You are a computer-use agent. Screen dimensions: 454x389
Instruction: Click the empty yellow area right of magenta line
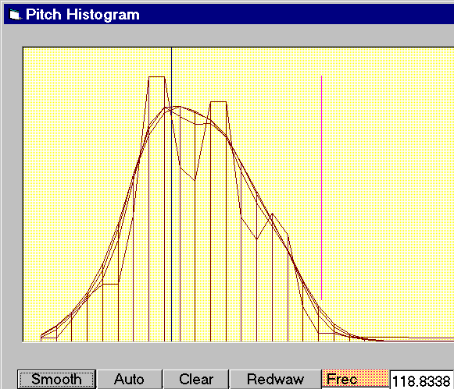click(388, 173)
